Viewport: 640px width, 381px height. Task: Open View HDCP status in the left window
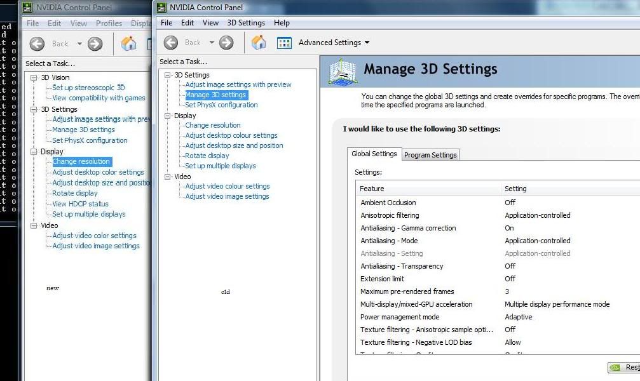pyautogui.click(x=80, y=204)
